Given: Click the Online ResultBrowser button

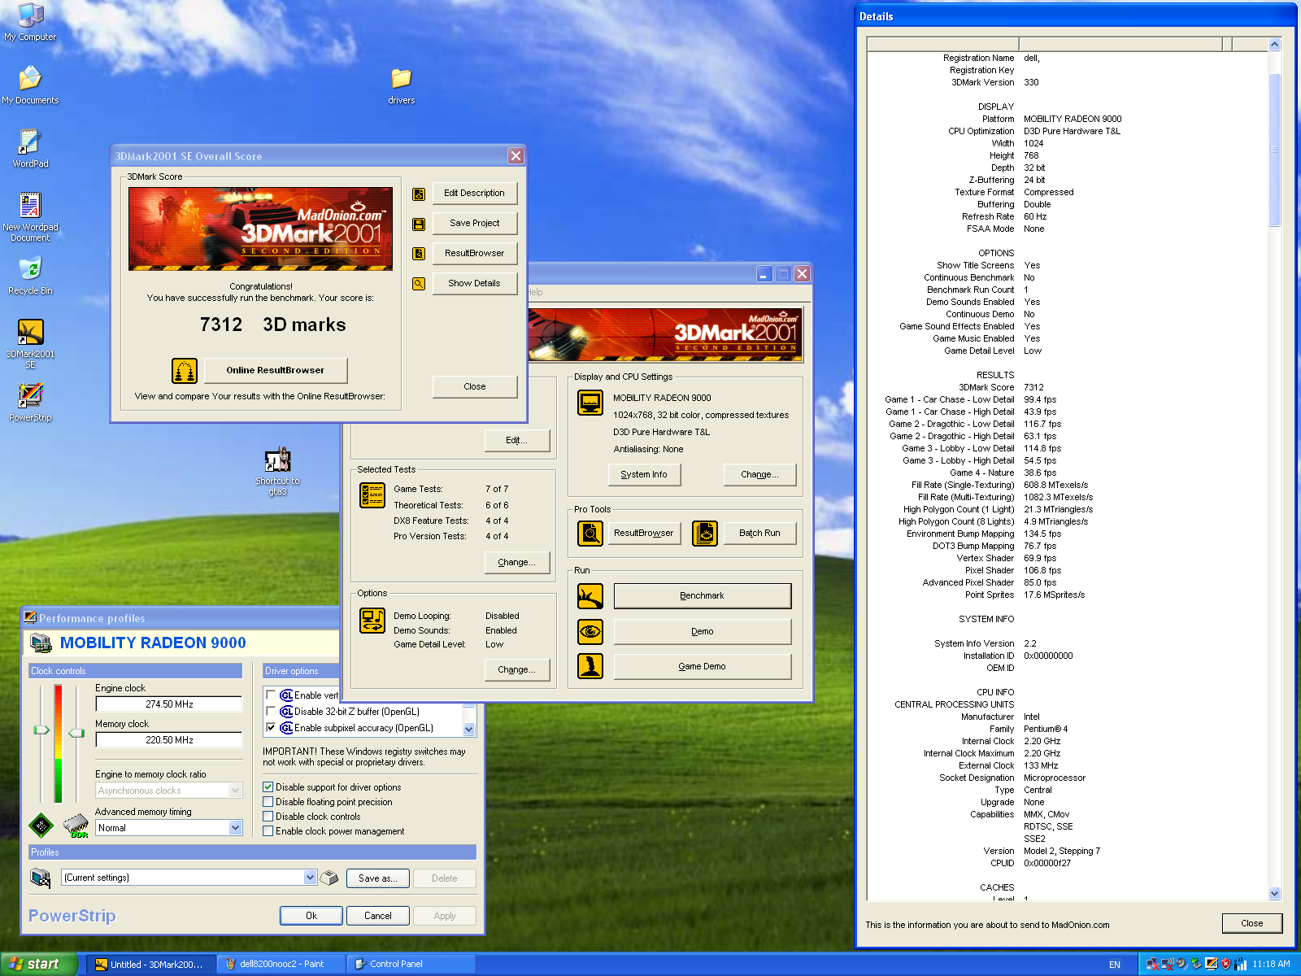Looking at the screenshot, I should [x=276, y=371].
